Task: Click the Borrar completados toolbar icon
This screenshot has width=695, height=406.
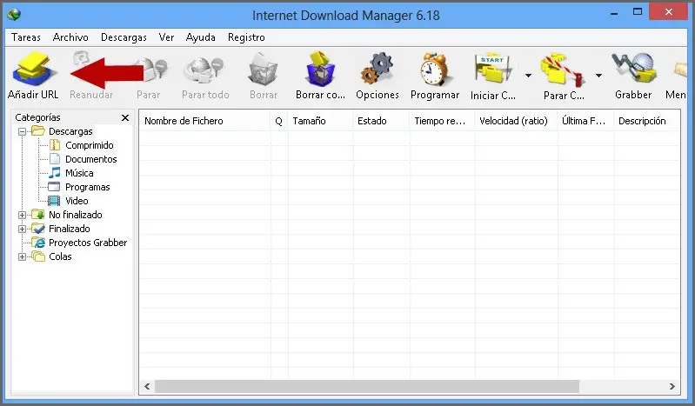Action: click(320, 69)
